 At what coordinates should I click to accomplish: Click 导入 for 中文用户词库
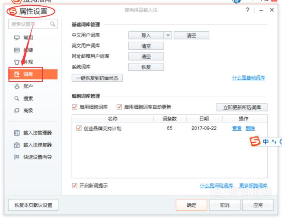[146, 35]
